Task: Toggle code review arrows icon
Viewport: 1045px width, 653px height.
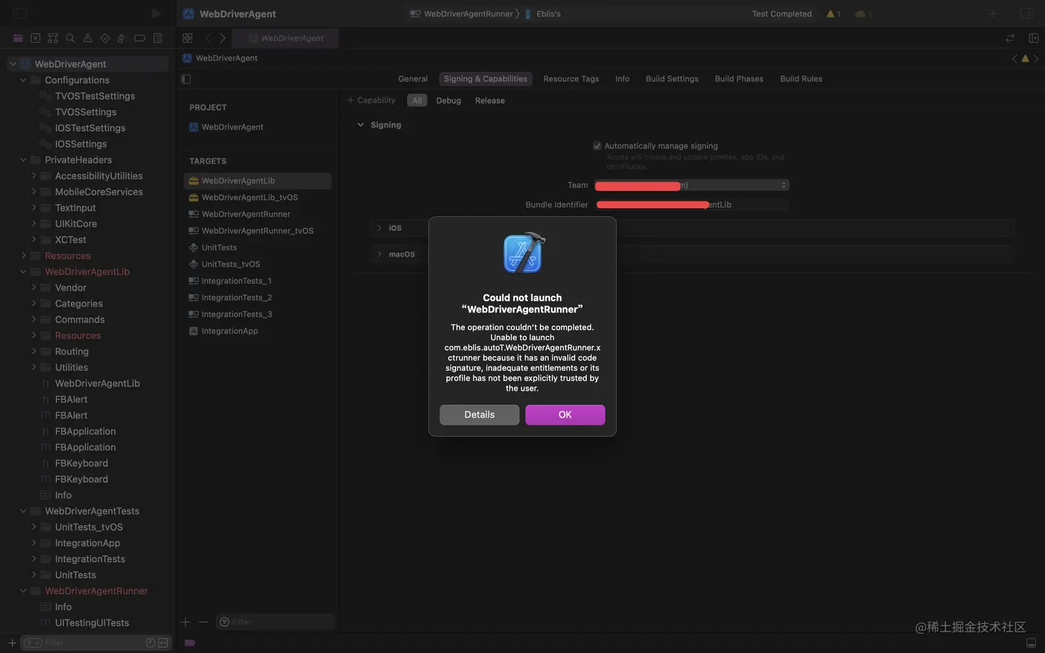Action: [x=1010, y=38]
